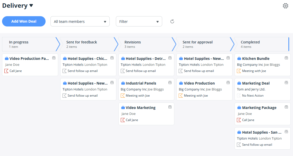
Task: Open the Hotel Supplies - San ... deal
Action: [x=262, y=132]
